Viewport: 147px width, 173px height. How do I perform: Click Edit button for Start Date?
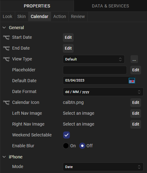68,38
